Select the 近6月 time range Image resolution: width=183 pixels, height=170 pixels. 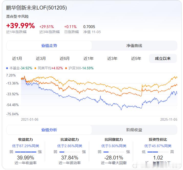(x=65, y=59)
